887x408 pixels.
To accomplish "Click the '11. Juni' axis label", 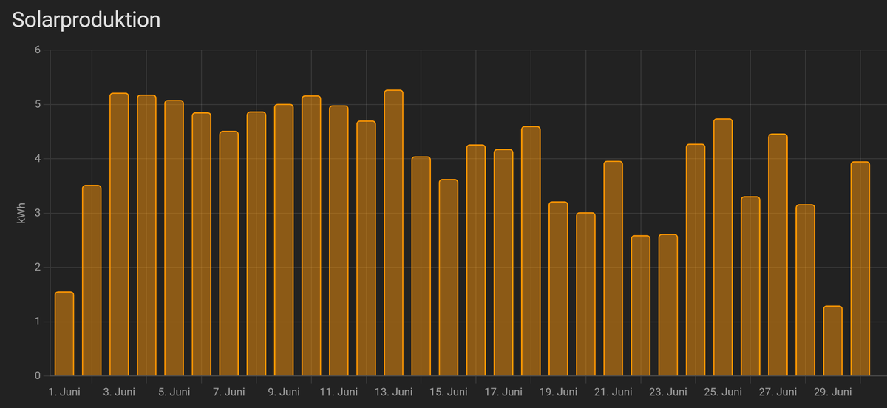I will (x=339, y=392).
